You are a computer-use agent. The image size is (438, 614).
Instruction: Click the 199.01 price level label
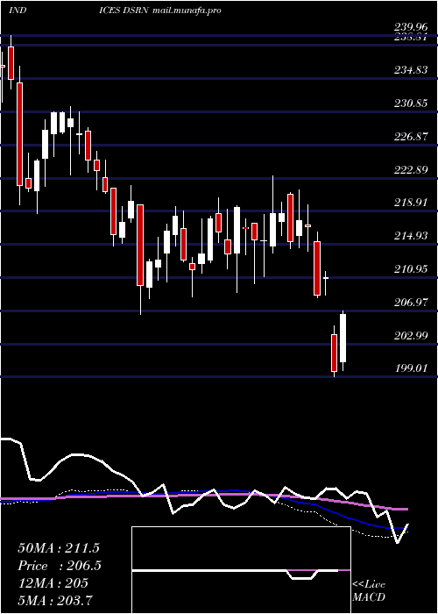(411, 368)
